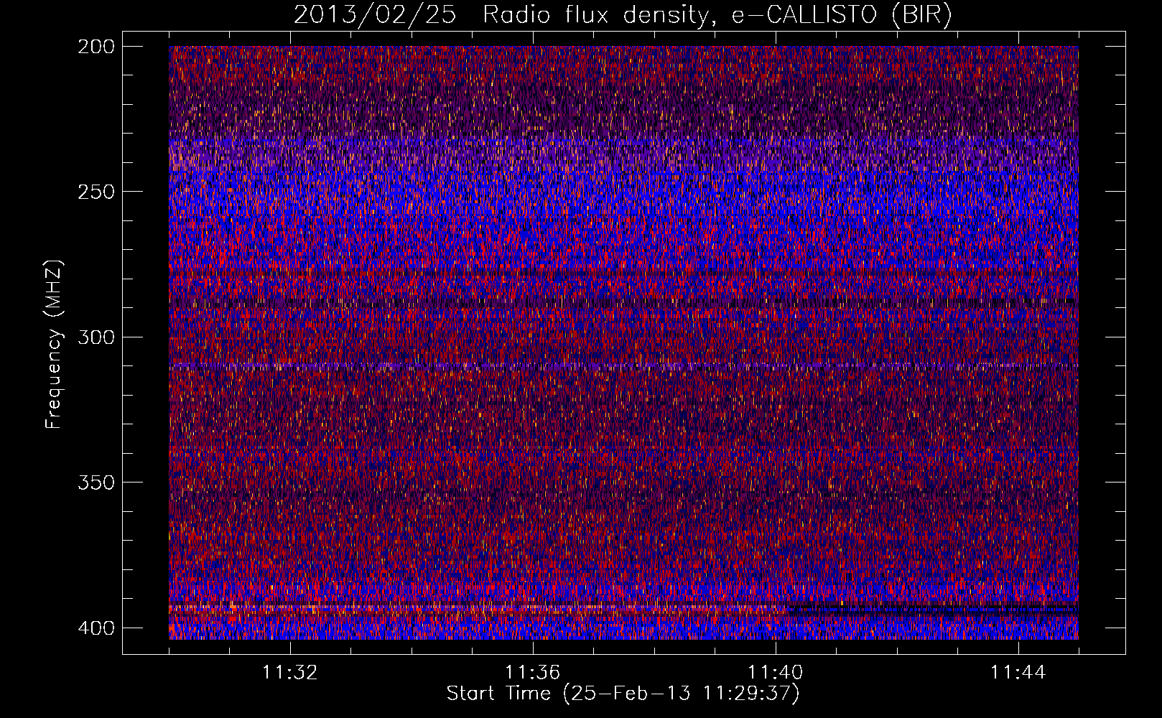This screenshot has height=718, width=1162.
Task: Click the 350 frequency tick label
Action: pos(96,482)
